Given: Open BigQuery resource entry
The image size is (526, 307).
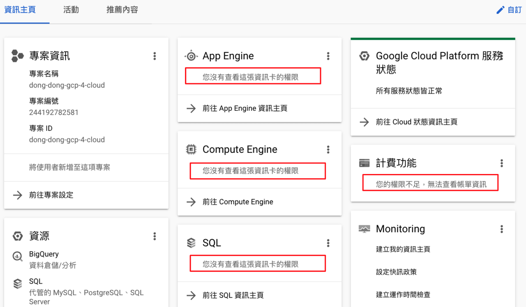Looking at the screenshot, I should click(x=44, y=254).
